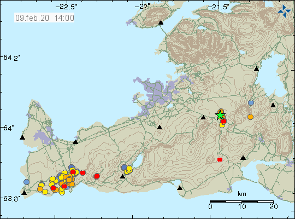Click the lone red marker between the two clusters

(97, 176)
